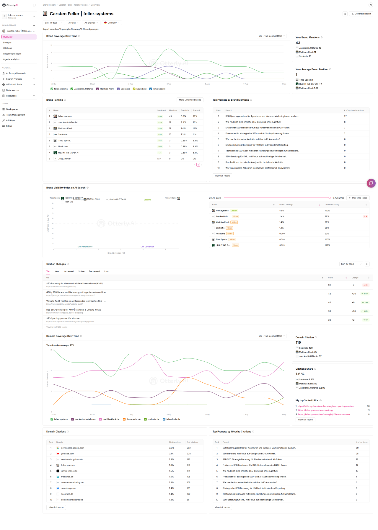View full report under Domain Citations
Image resolution: width=378 pixels, height=530 pixels.
pyautogui.click(x=56, y=507)
